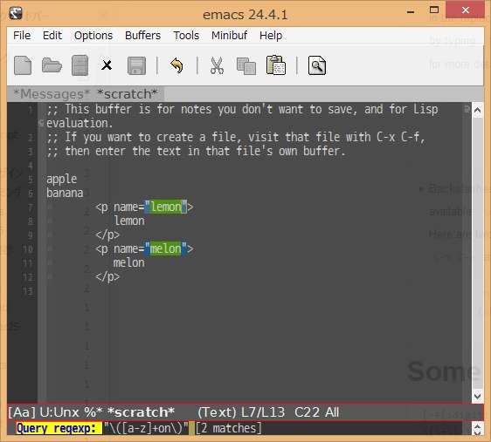Click the word banana on line 6
The width and height of the screenshot is (491, 442).
(x=65, y=193)
